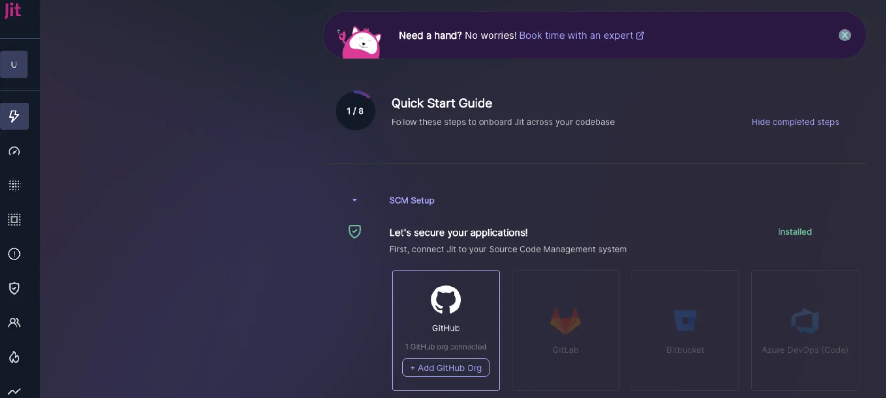Click the flame sidebar icon
Viewport: 886px width, 398px height.
15,357
